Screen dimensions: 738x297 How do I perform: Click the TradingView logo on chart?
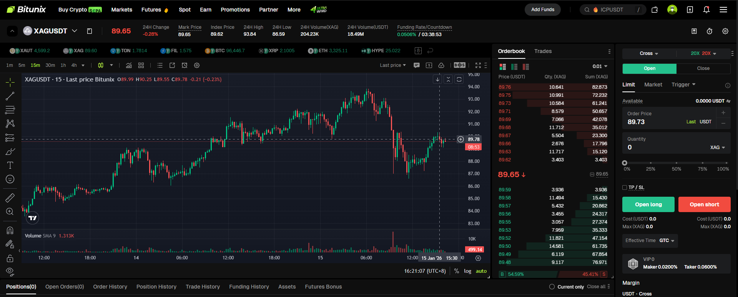click(33, 218)
